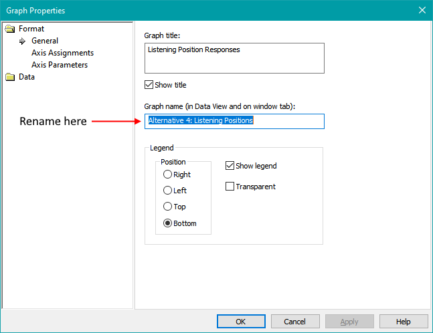
Task: Select the Format tree node label
Action: coord(31,29)
